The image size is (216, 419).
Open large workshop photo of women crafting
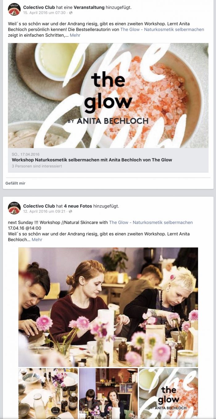[x=108, y=307]
